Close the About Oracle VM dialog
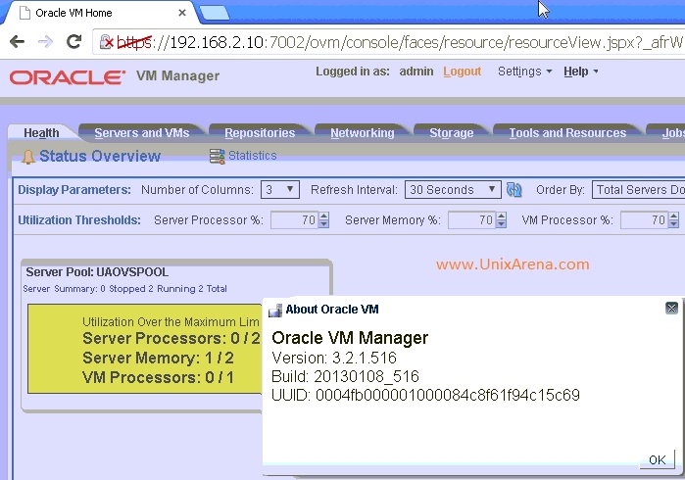 [x=671, y=309]
